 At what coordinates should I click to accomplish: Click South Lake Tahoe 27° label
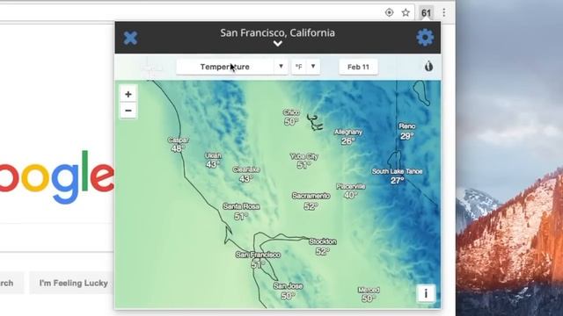tap(397, 176)
